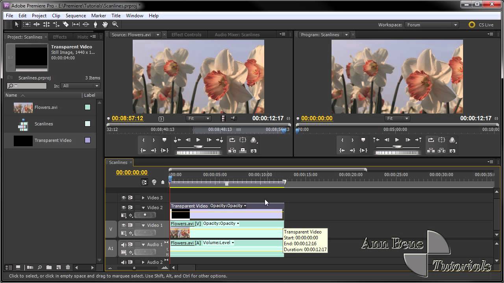Open the Marker menu

98,16
